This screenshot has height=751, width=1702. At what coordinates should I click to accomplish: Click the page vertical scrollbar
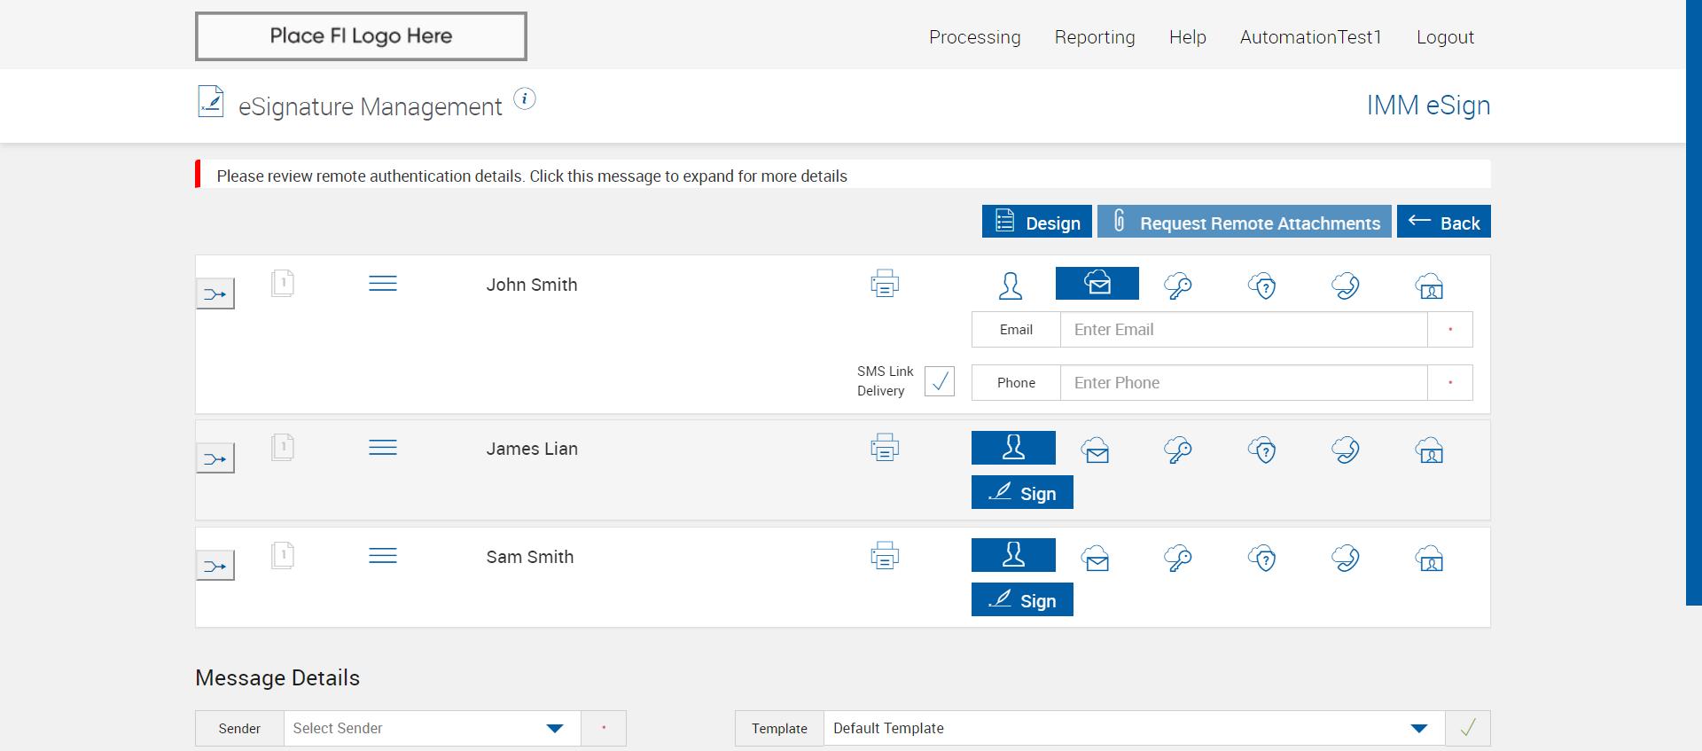point(1693,301)
